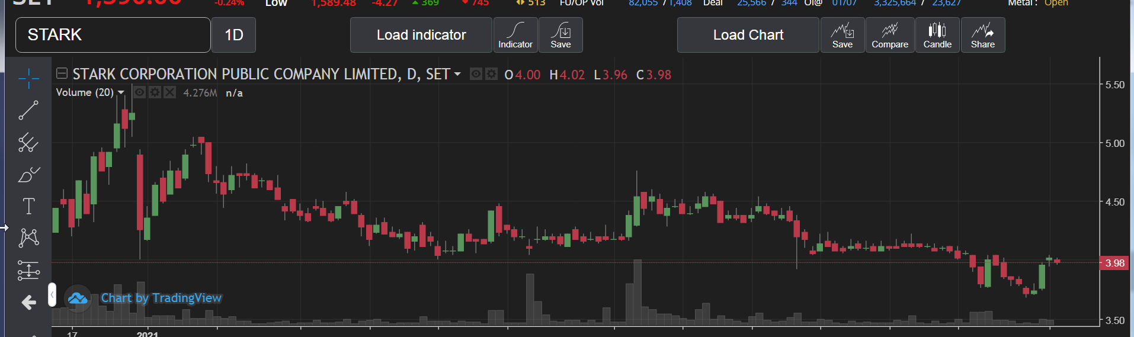Toggle the Volume indicator eye visibility

[x=139, y=92]
